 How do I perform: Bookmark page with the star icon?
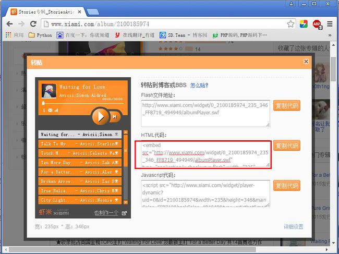pos(290,24)
